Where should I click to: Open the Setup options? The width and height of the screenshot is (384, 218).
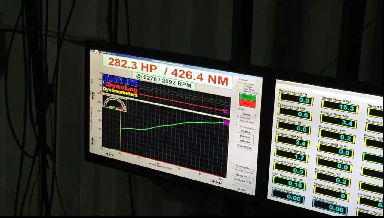click(x=247, y=115)
